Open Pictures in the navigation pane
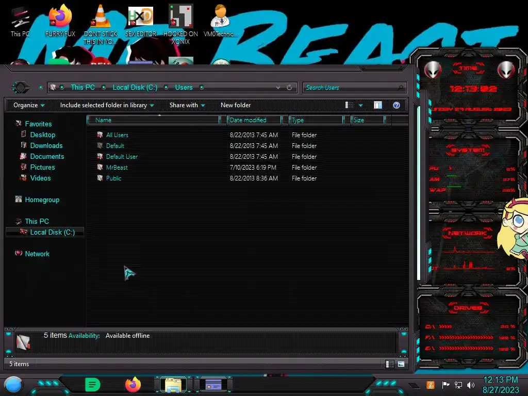Viewport: 528px width, 396px height. click(42, 167)
